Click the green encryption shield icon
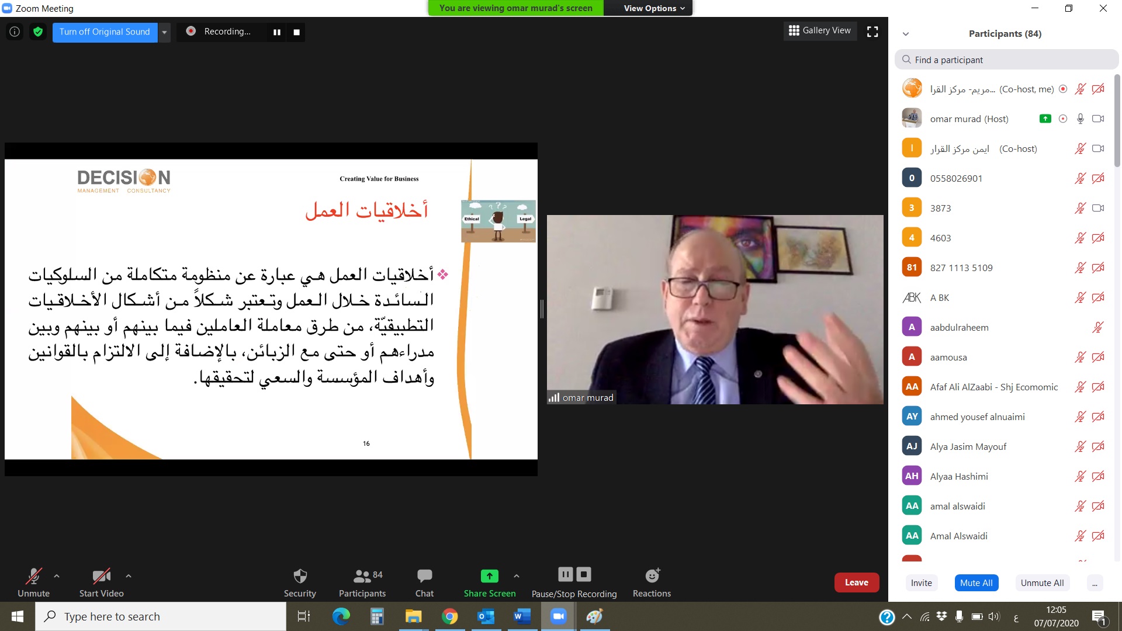 point(38,32)
